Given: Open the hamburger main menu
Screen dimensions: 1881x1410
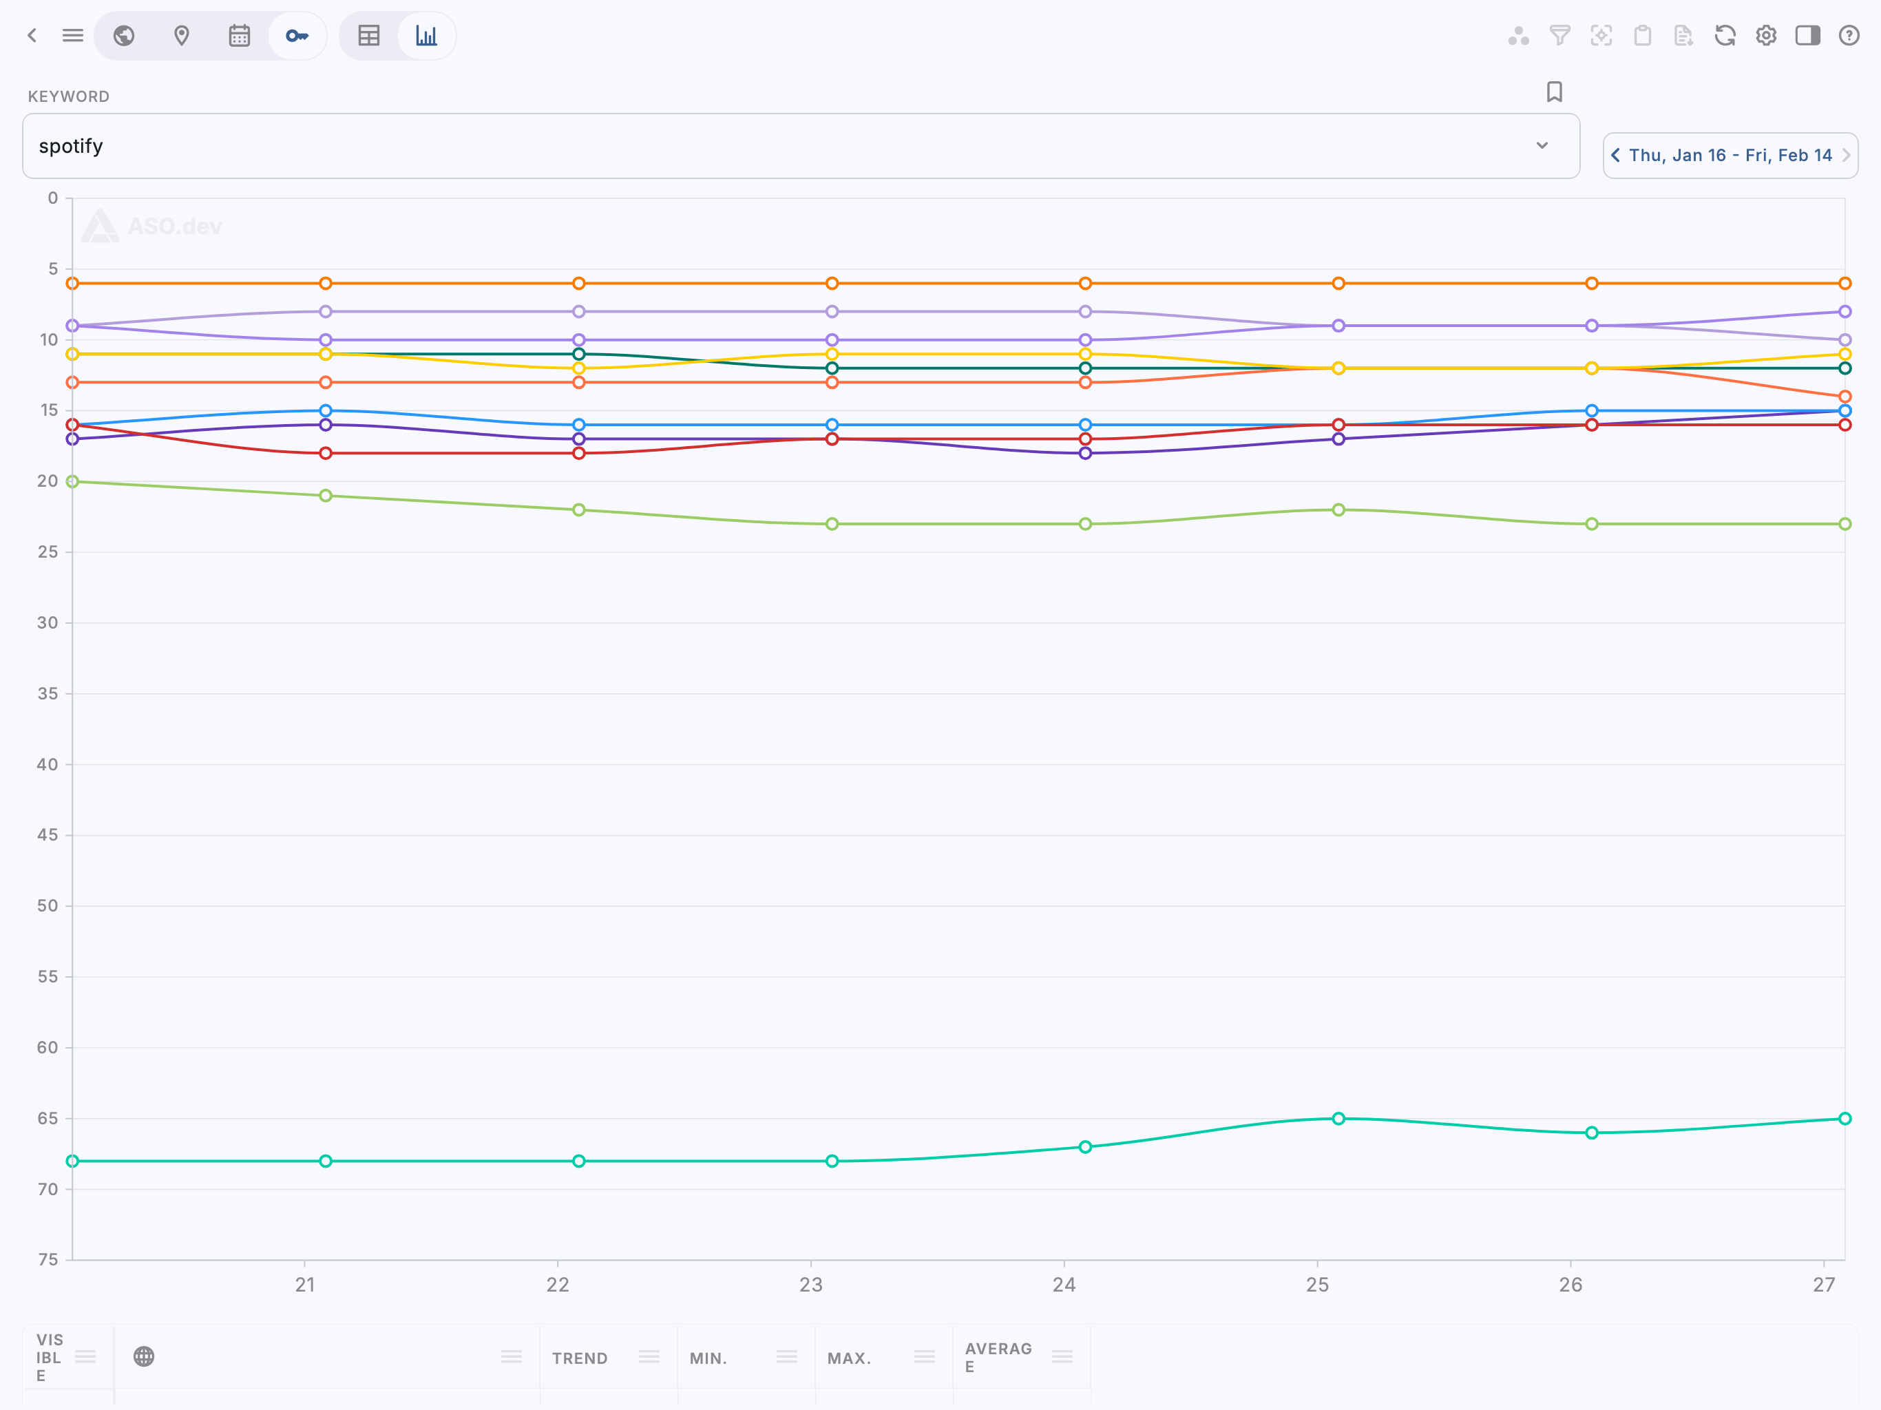Looking at the screenshot, I should [x=73, y=36].
